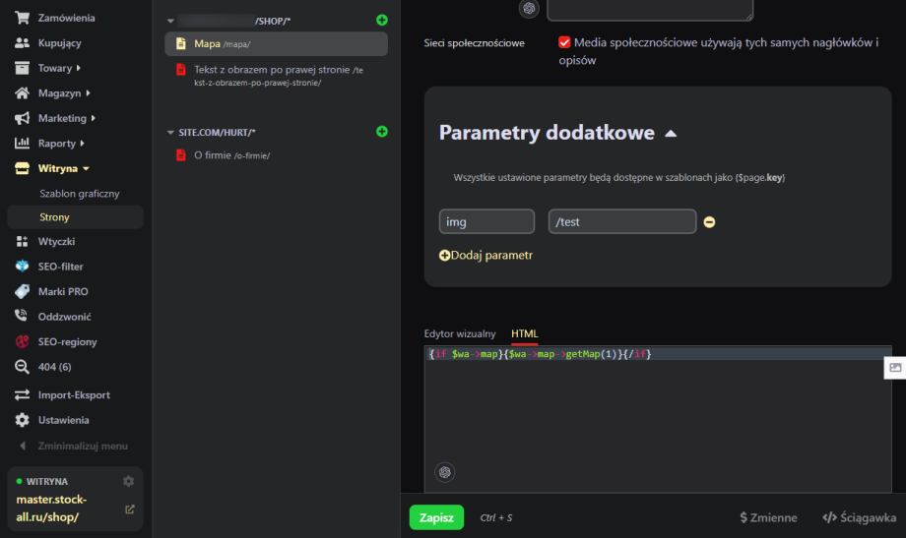Open Oddzwonić callback phone icon

coord(22,317)
